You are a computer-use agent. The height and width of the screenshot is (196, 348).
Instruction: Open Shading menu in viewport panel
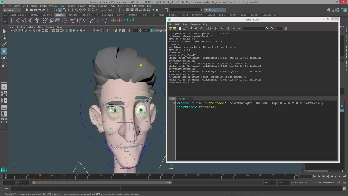[21, 27]
